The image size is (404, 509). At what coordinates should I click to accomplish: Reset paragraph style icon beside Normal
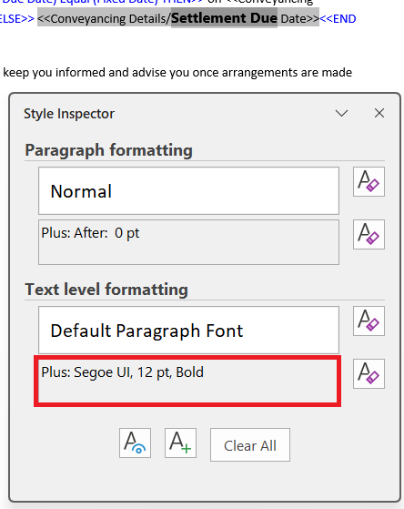[369, 181]
